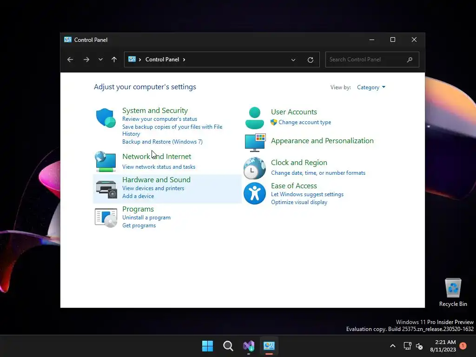Click Change account type link
This screenshot has height=357, width=476.
point(305,122)
